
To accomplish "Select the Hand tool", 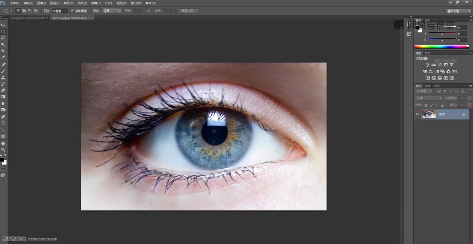I will (3, 143).
